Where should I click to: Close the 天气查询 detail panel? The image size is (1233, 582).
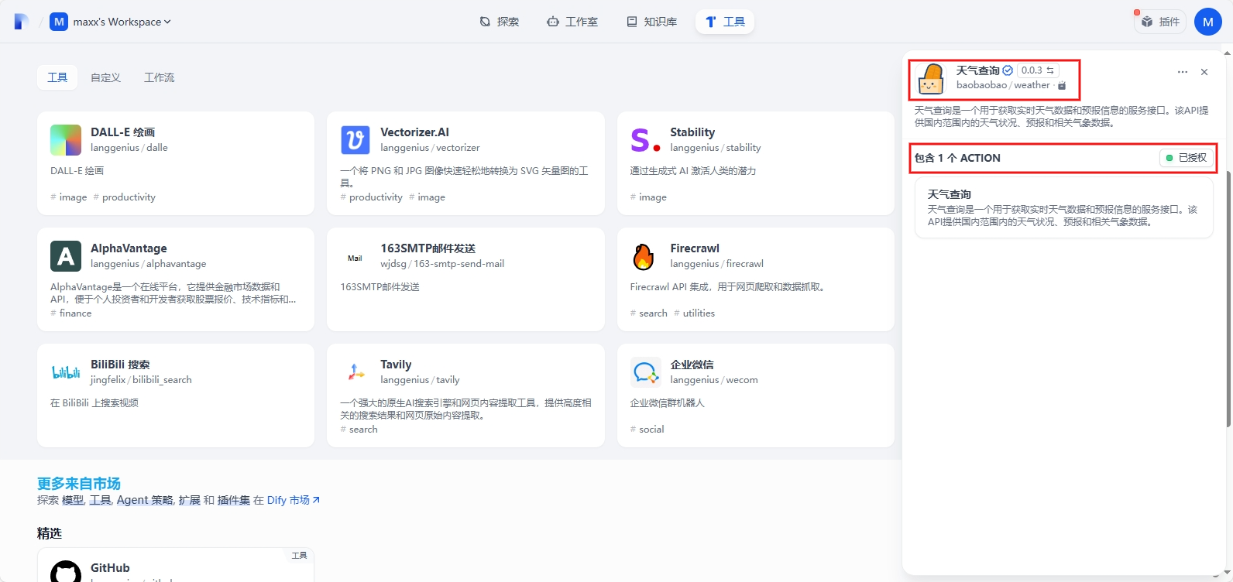[x=1204, y=72]
